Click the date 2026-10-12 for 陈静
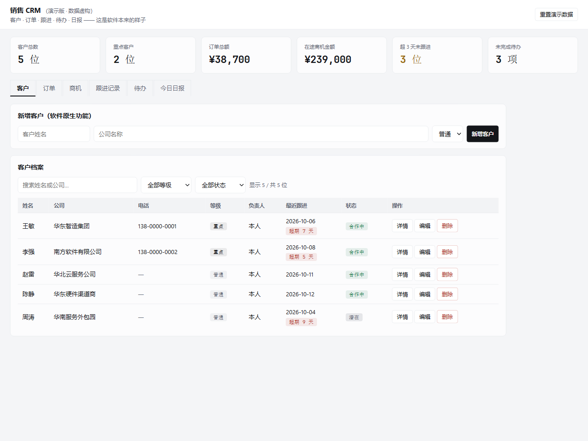Image resolution: width=588 pixels, height=441 pixels. coord(300,294)
